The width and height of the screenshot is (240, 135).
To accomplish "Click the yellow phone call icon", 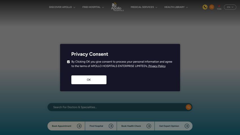I will tap(205, 7).
